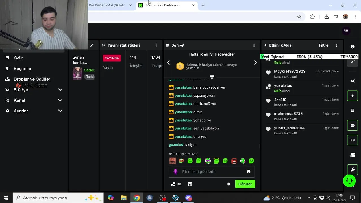Toggle edit layout pencil in right toolbar
The height and width of the screenshot is (203, 361).
353,62
